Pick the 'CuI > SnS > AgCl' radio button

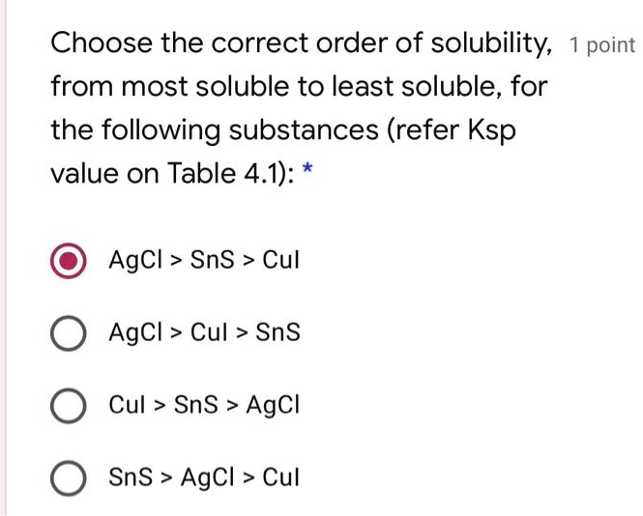[68, 406]
